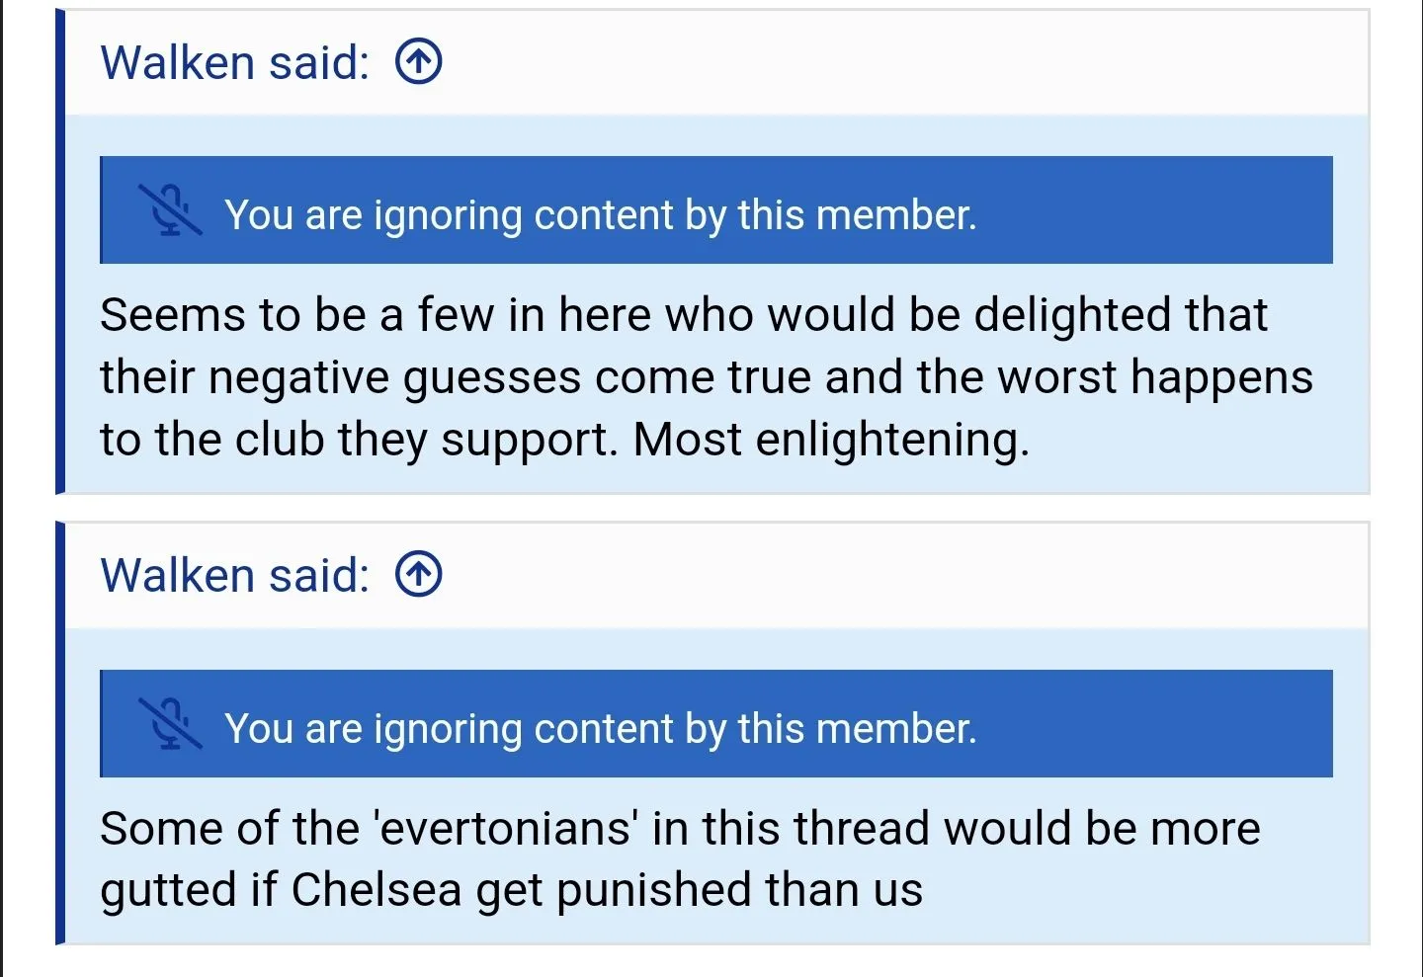Image resolution: width=1423 pixels, height=977 pixels.
Task: Click the sentence 'Most enlightening.'
Action: click(831, 440)
